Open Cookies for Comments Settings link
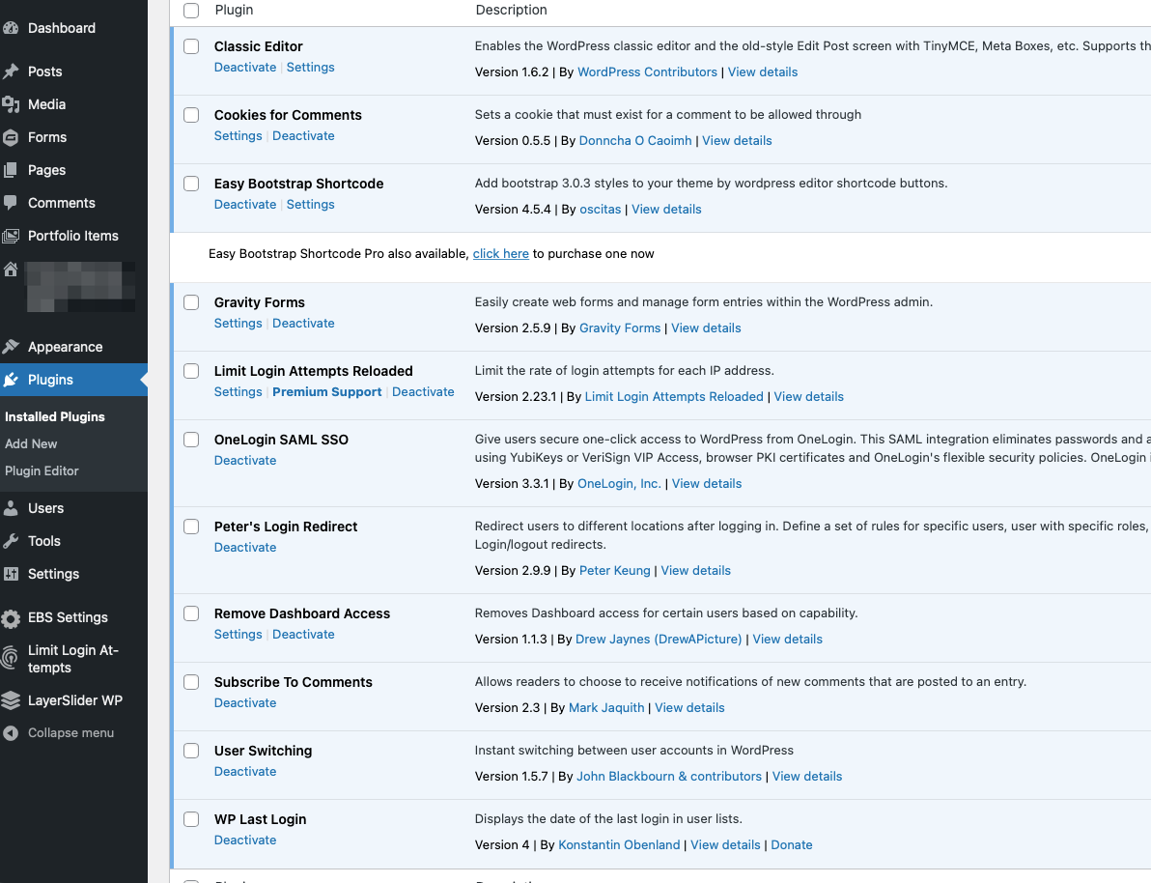 [x=238, y=136]
